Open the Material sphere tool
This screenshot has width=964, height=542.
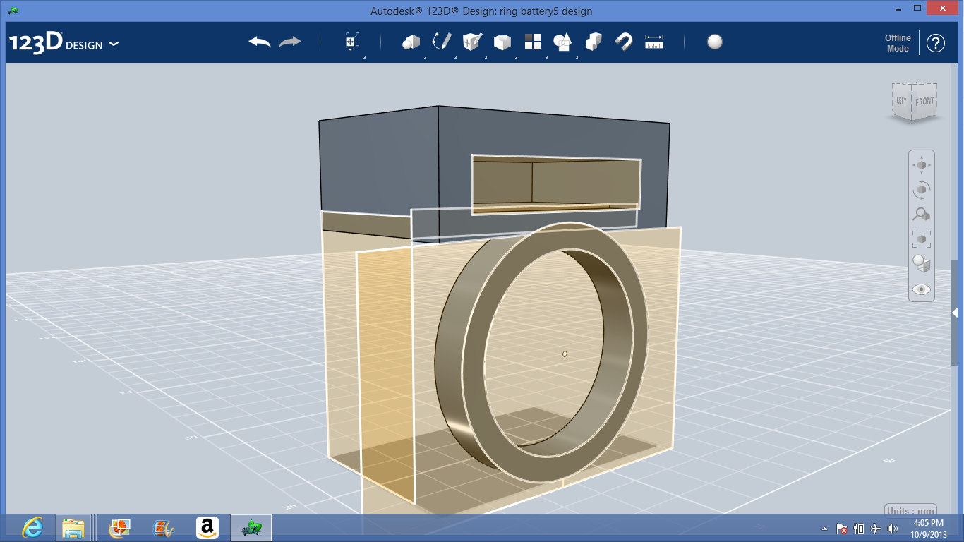point(715,42)
